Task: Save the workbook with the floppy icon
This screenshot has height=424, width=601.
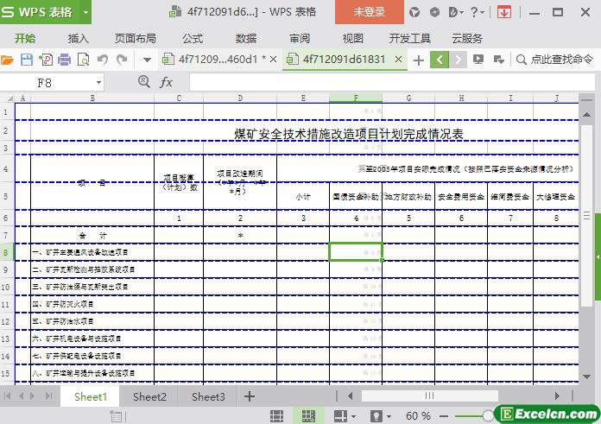Action: 27,60
